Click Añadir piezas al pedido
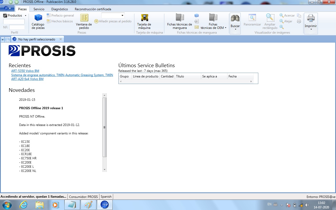336x210 pixels. point(113,21)
